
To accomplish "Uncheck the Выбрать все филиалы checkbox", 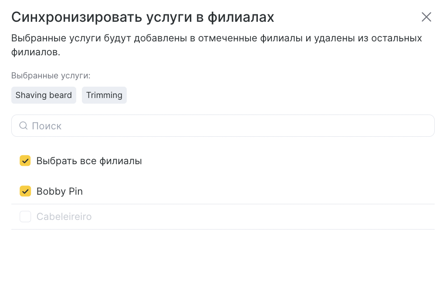I will (25, 161).
